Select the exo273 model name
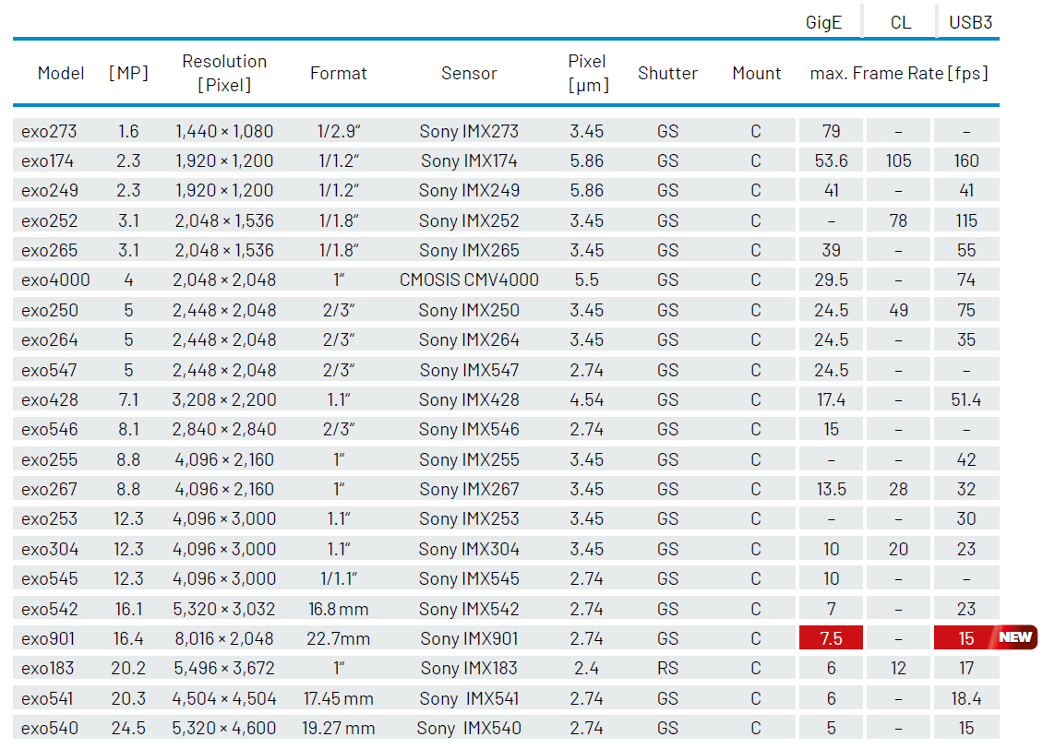This screenshot has width=1043, height=749. click(49, 131)
